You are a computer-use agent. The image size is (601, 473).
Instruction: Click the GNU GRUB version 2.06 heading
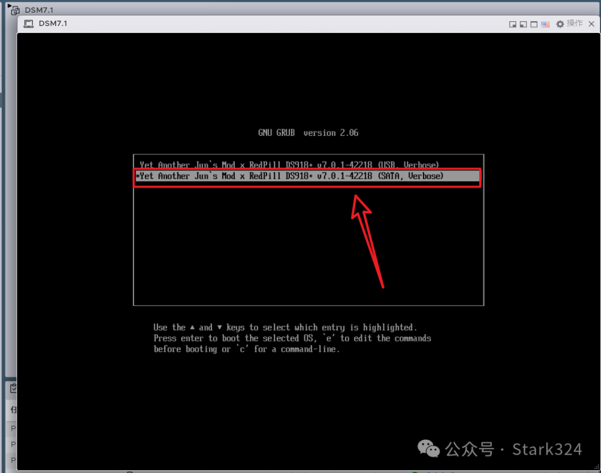(308, 132)
